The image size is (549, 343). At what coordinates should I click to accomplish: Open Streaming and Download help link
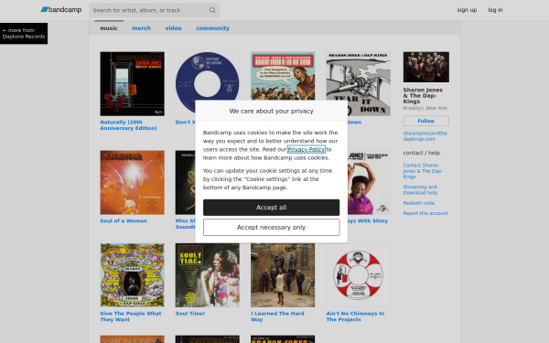[x=420, y=189]
